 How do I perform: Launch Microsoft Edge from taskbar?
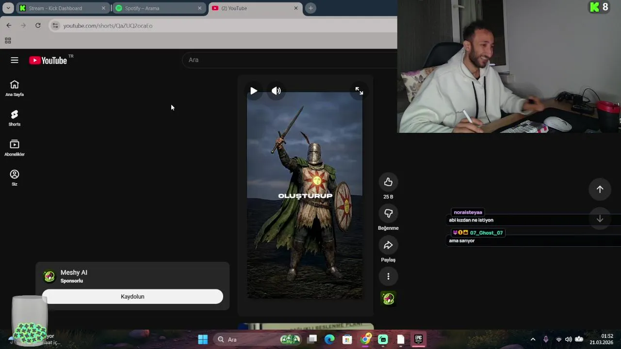(x=330, y=339)
